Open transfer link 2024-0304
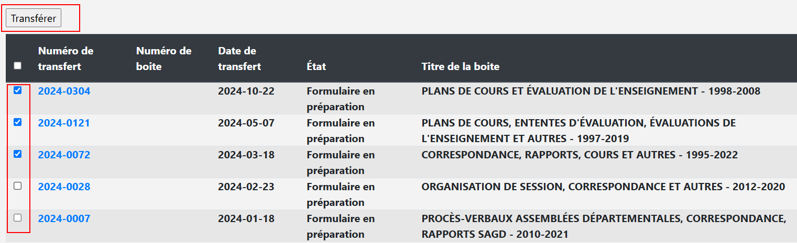This screenshot has width=797, height=243. pyautogui.click(x=64, y=91)
